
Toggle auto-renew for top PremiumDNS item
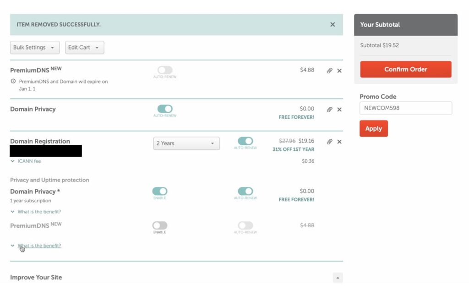pos(165,70)
